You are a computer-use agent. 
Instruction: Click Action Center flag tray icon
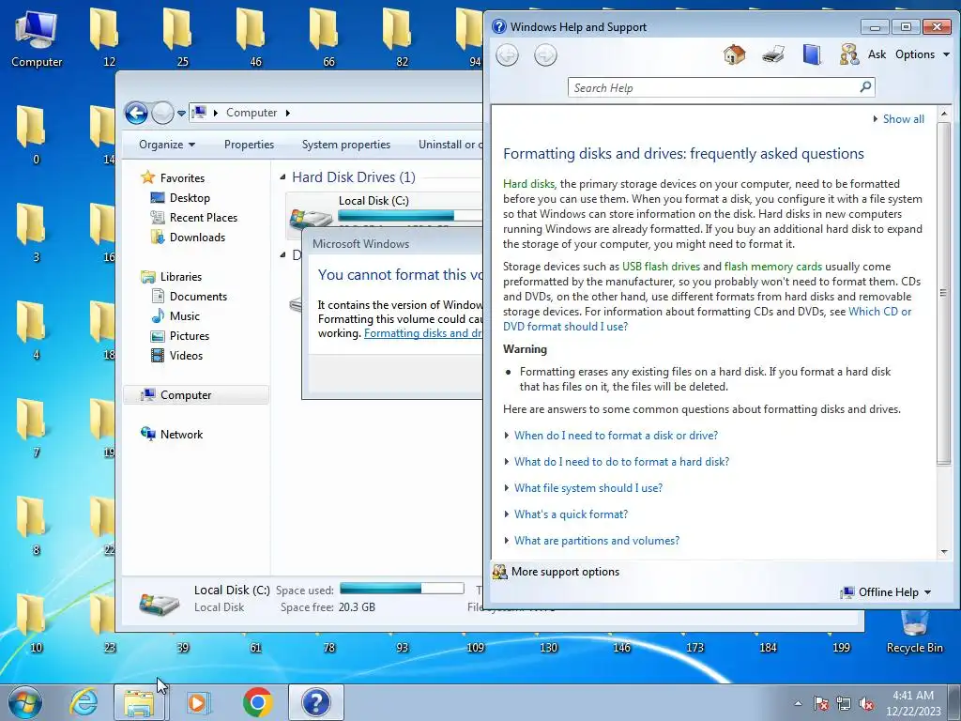(821, 704)
